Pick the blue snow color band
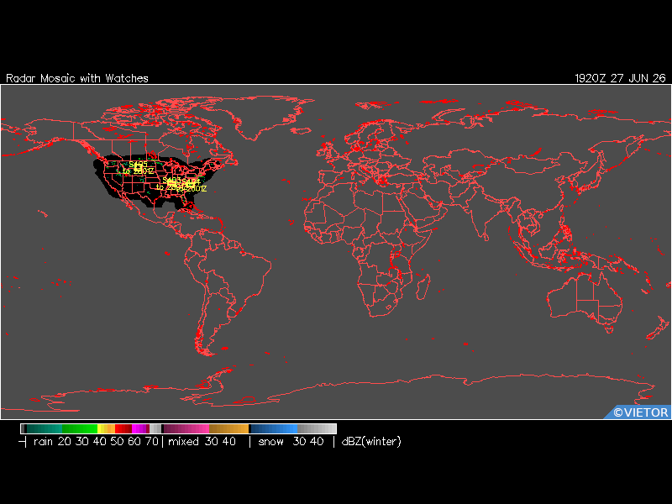 274,428
